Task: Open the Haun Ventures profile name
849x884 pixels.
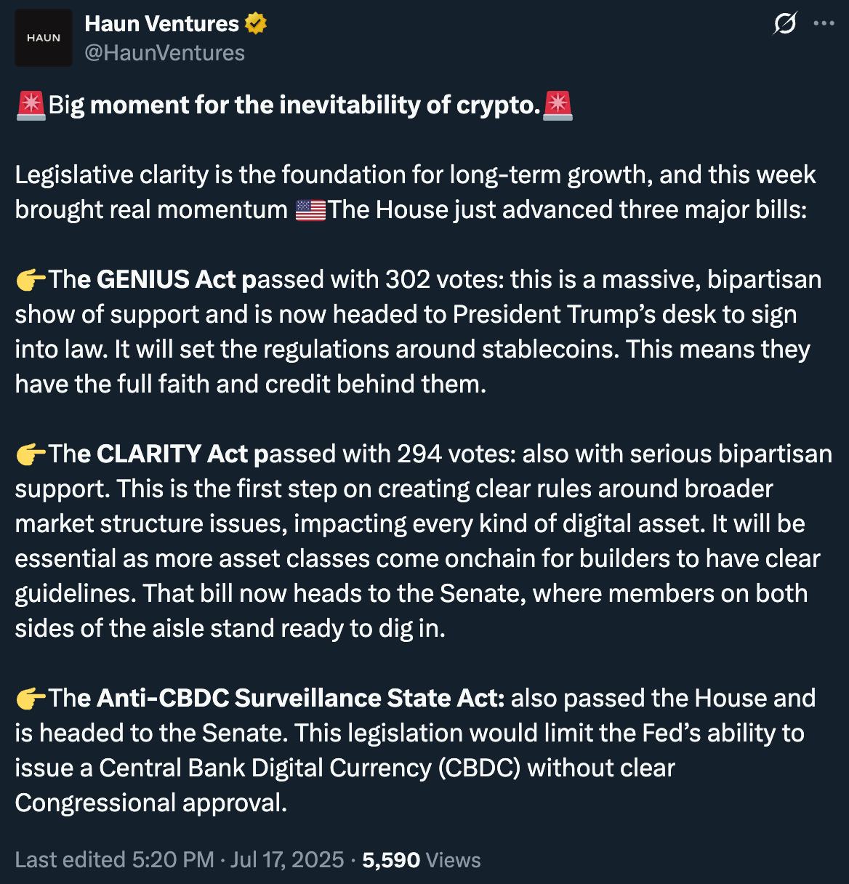Action: tap(162, 23)
